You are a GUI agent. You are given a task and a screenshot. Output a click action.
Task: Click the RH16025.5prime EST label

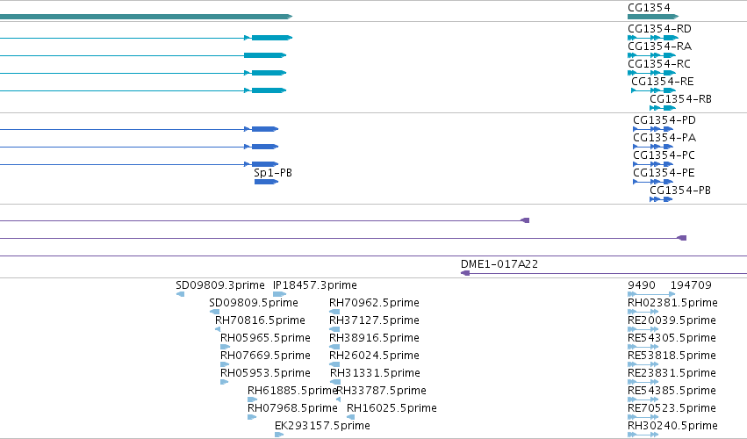tap(391, 408)
